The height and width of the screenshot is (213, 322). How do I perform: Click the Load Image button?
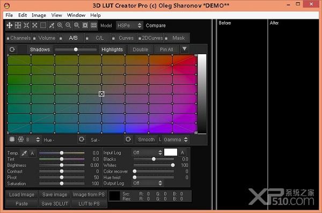click(x=21, y=195)
